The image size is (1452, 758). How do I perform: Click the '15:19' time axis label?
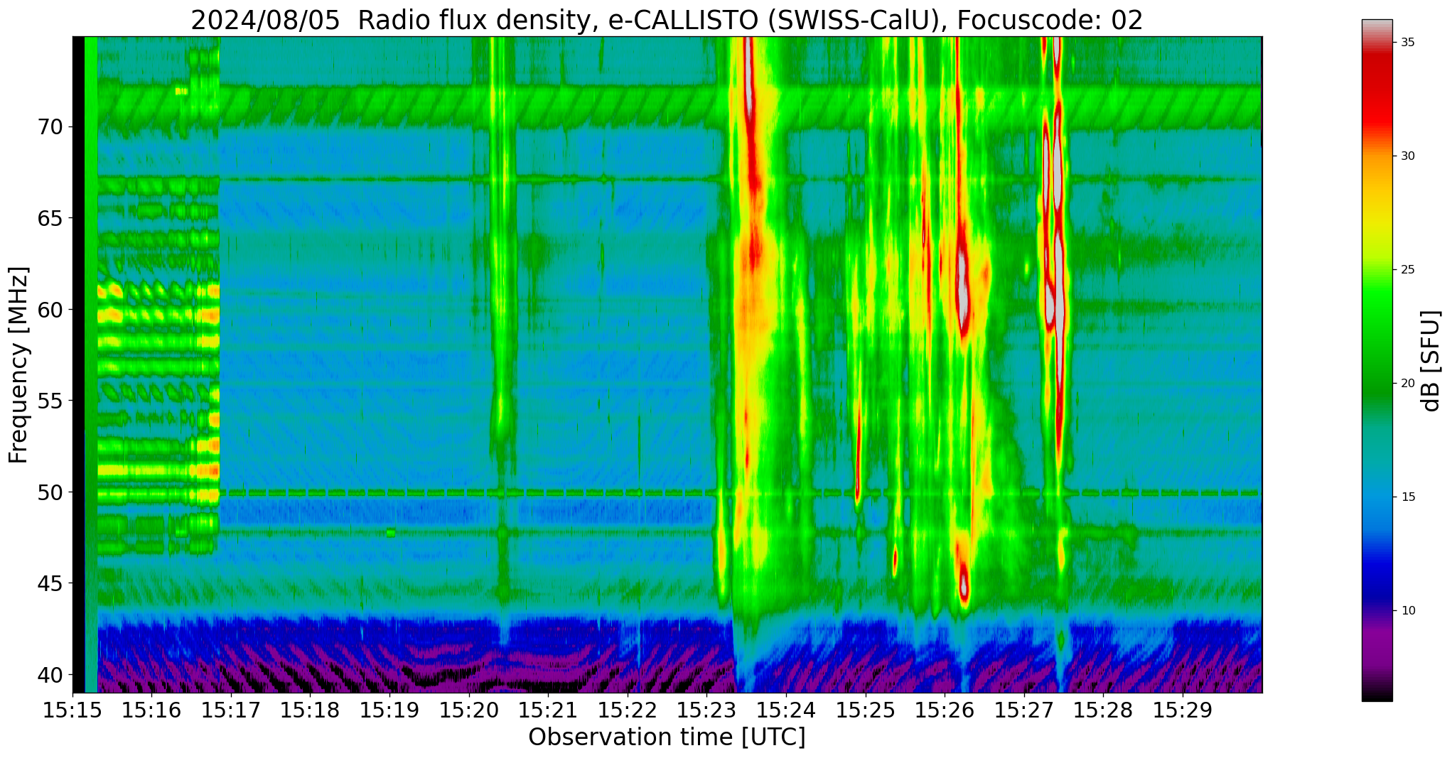click(389, 710)
